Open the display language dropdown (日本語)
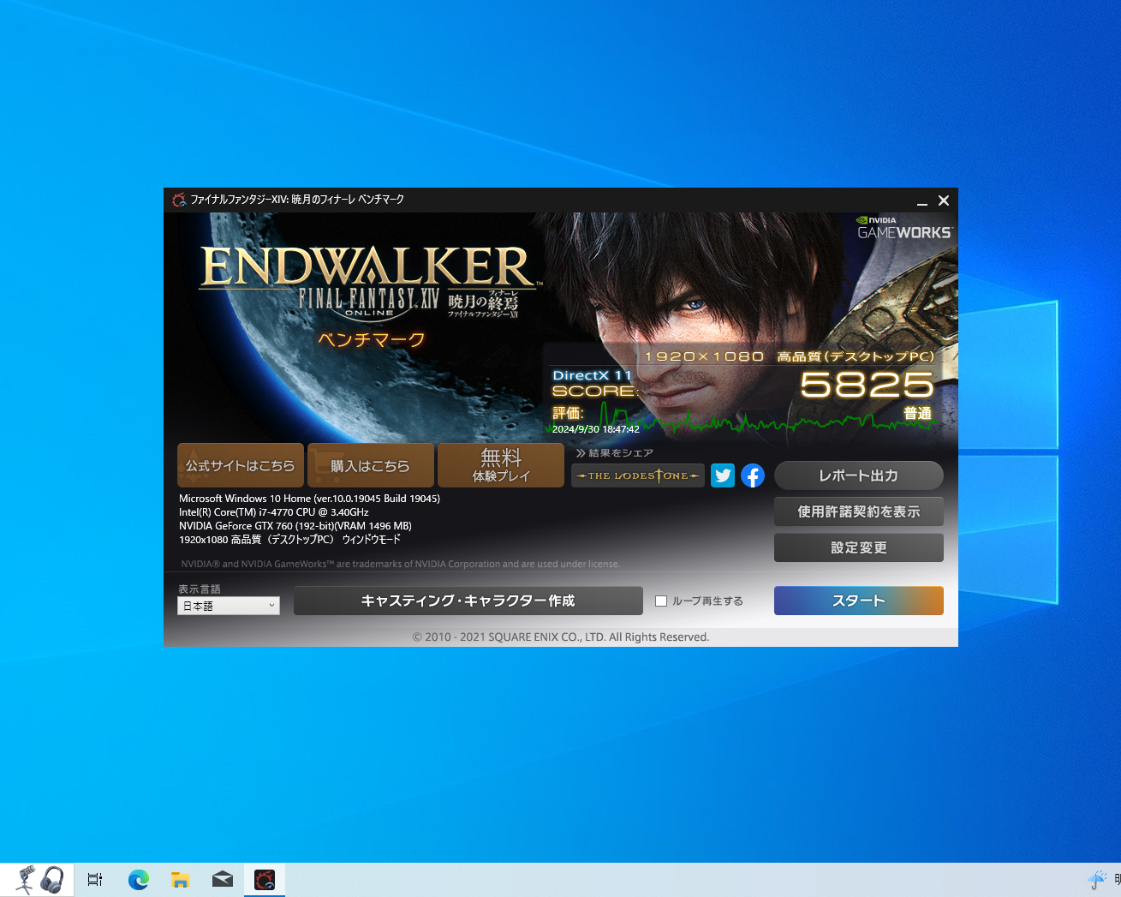Screen dimensions: 1121x897 coord(229,606)
